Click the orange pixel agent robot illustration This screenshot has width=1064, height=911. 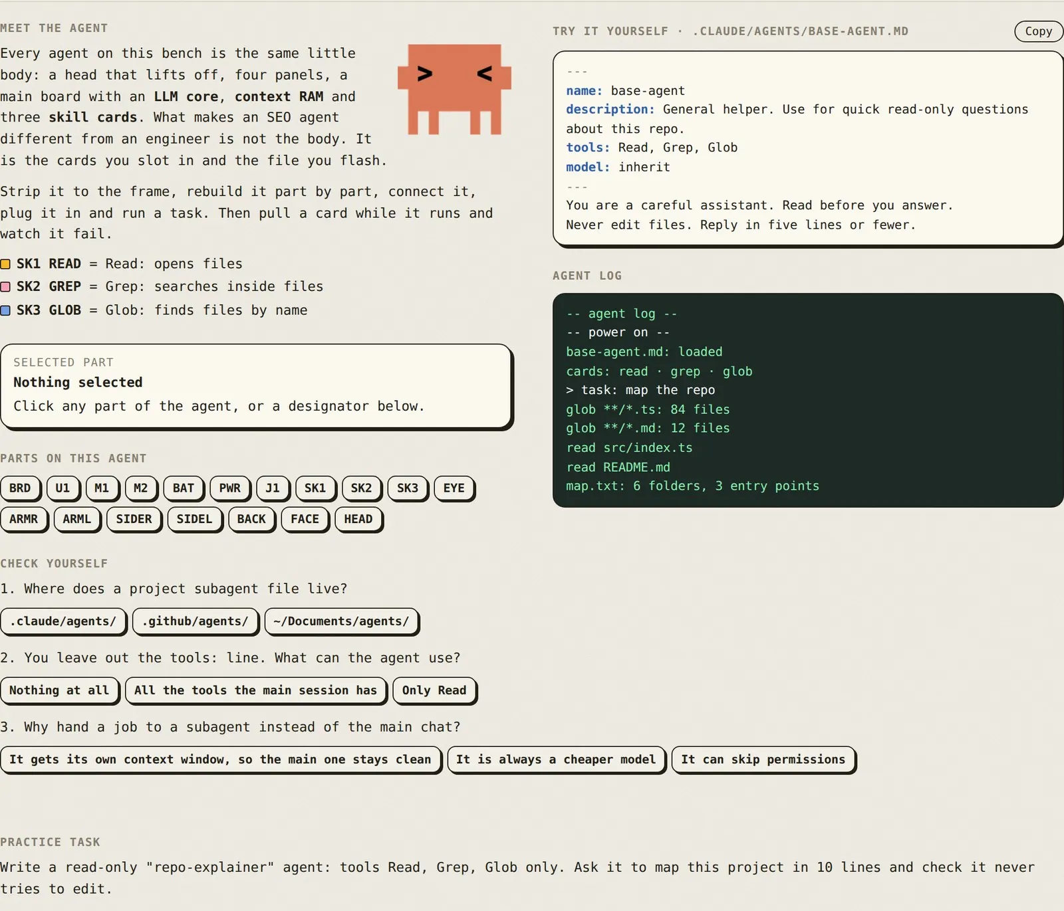click(x=454, y=89)
